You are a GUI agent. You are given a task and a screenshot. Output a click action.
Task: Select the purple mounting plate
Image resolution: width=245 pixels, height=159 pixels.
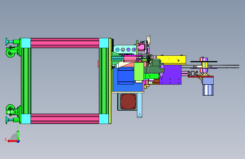coord(171,75)
